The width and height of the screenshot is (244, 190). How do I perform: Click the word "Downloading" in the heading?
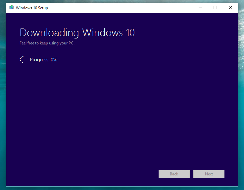click(49, 32)
